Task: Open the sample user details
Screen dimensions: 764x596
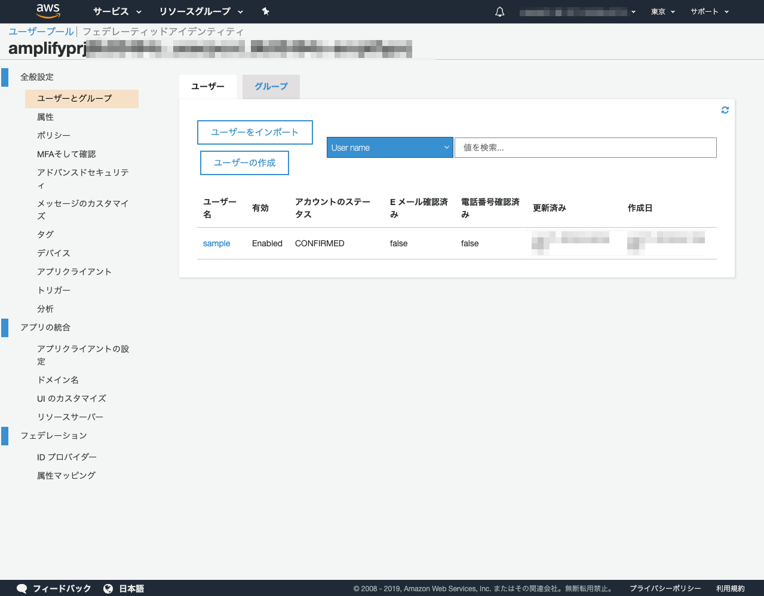Action: 216,243
